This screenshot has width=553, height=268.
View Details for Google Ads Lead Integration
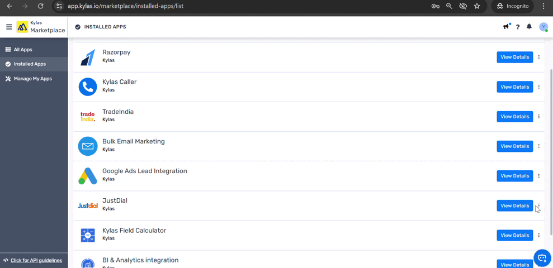point(515,176)
